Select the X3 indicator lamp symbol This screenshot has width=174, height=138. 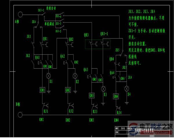[x=103, y=89]
